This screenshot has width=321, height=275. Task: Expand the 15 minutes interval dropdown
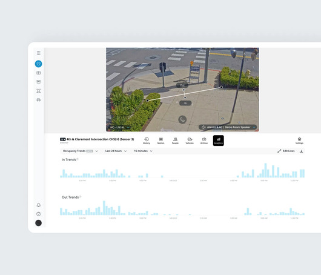(143, 151)
